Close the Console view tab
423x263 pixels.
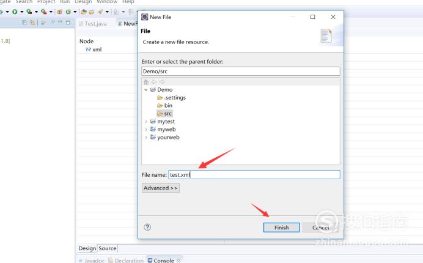click(x=178, y=261)
